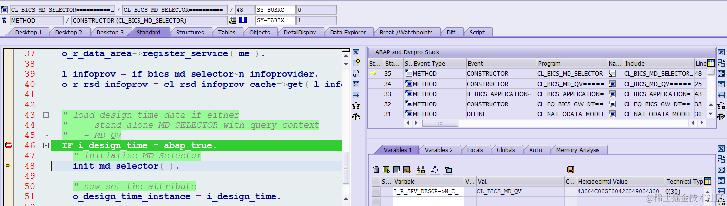The width and height of the screenshot is (727, 206).
Task: Open the Globals tab
Action: pos(506,150)
